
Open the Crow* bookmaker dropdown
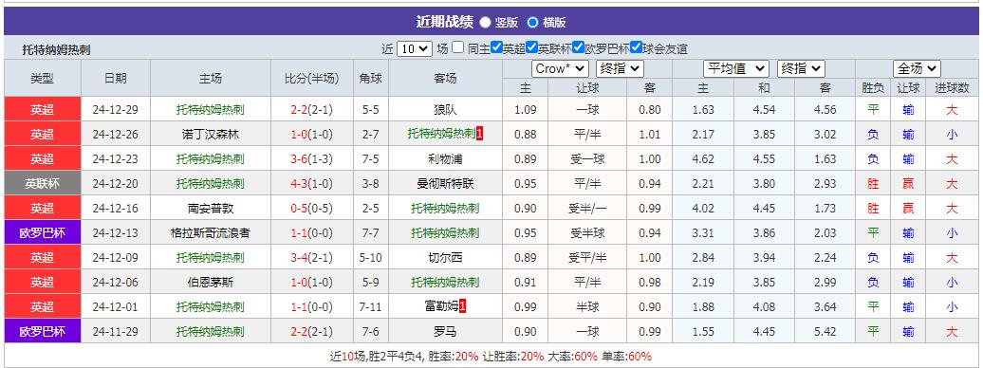[x=561, y=68]
